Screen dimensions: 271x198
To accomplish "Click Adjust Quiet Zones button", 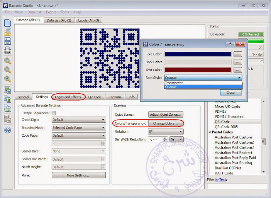I will (x=166, y=115).
